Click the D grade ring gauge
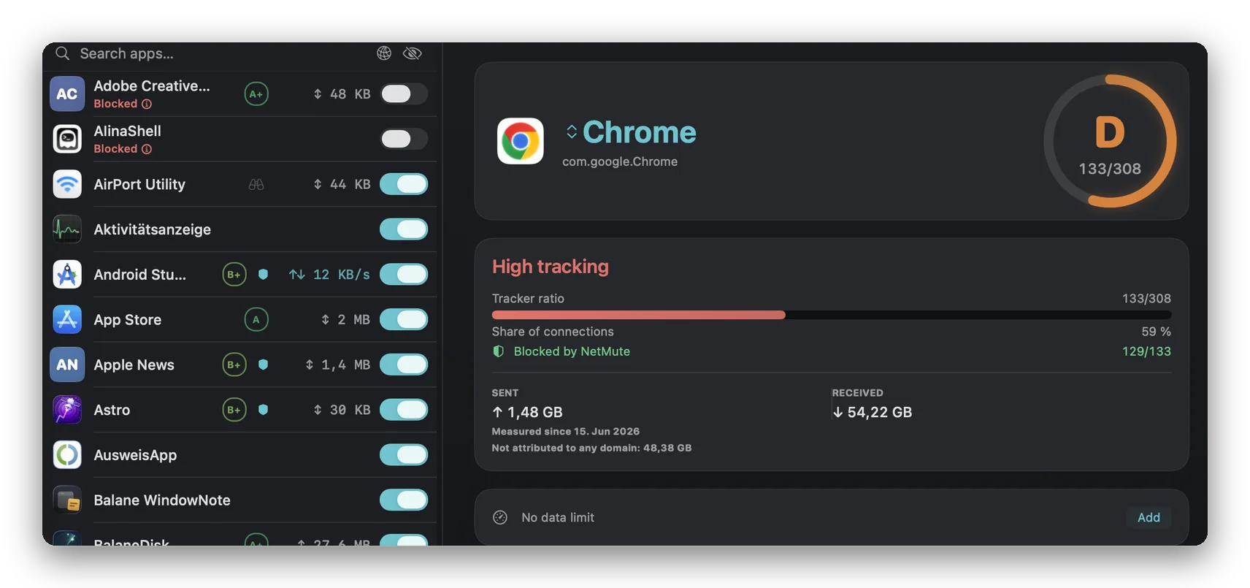1250x588 pixels. (x=1110, y=141)
